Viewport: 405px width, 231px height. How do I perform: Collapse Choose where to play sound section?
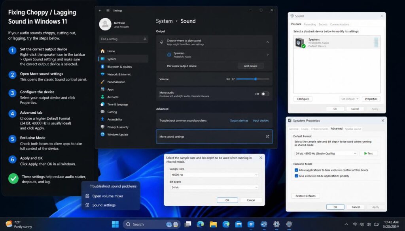(x=268, y=42)
